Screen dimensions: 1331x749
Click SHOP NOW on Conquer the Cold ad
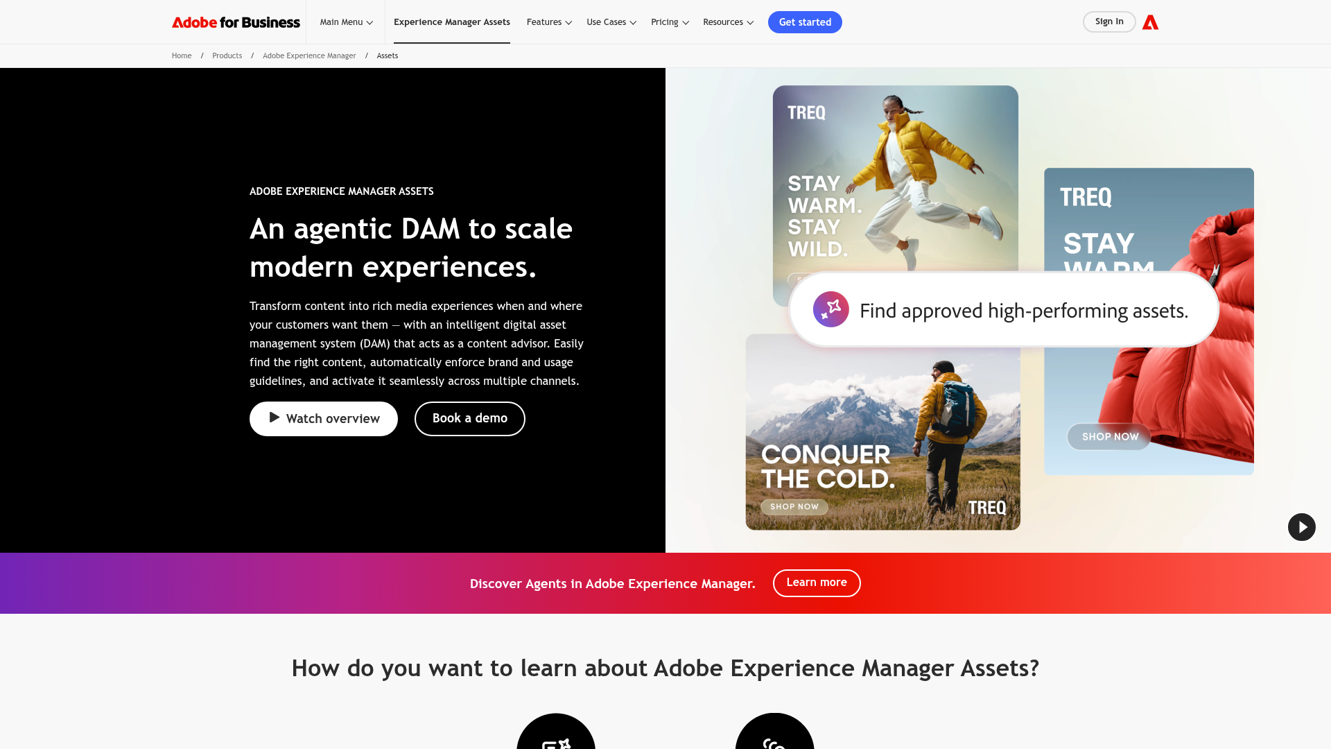[794, 507]
